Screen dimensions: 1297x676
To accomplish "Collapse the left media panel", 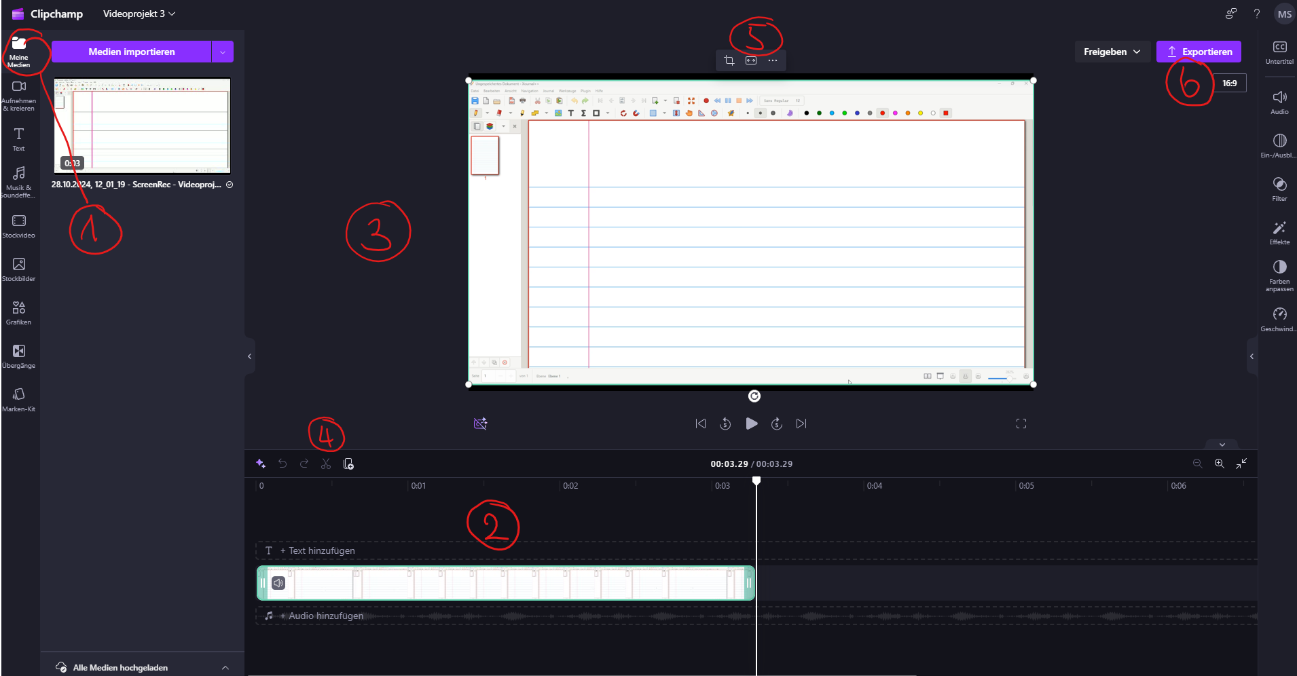I will [x=249, y=356].
